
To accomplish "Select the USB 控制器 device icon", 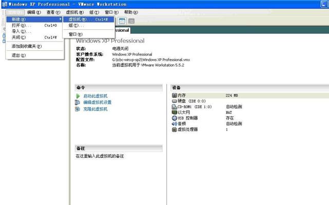I will [175, 118].
